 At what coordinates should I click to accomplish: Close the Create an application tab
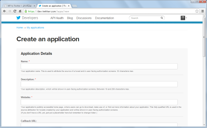point(69,6)
